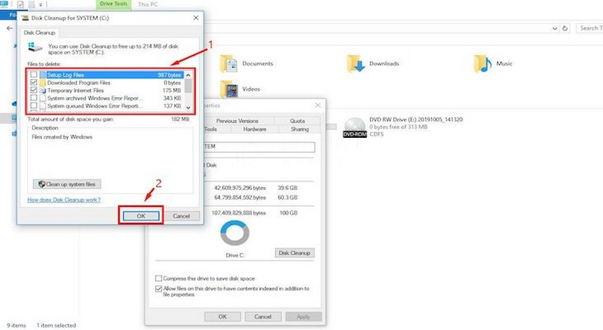Uncheck the Temporary Internet Files checkbox
Screen dimensions: 603x330
(x=34, y=90)
